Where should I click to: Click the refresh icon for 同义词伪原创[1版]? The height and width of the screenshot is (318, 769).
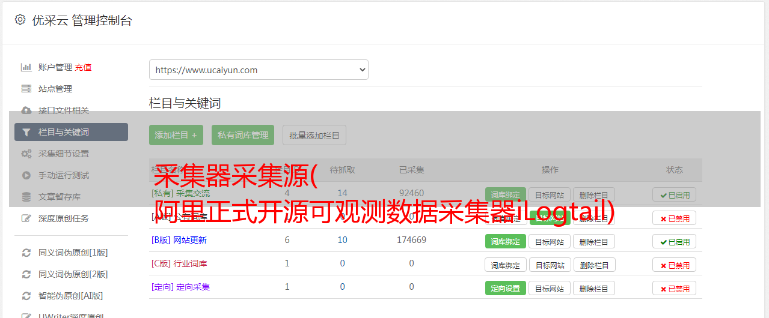point(26,253)
